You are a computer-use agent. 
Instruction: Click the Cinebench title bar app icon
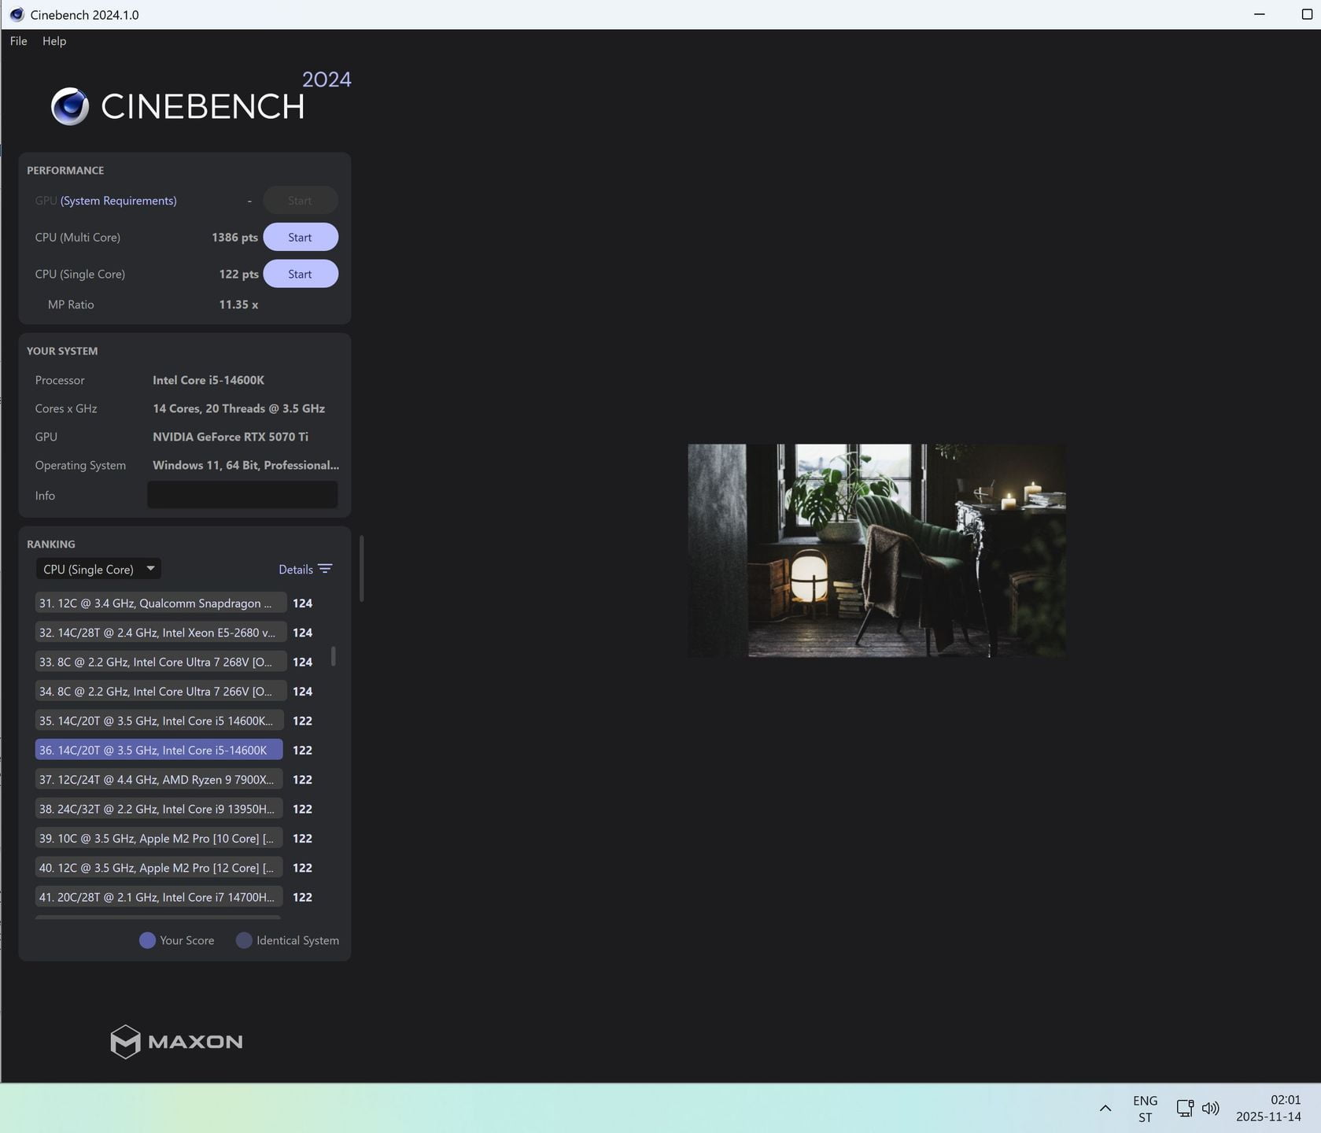coord(17,14)
